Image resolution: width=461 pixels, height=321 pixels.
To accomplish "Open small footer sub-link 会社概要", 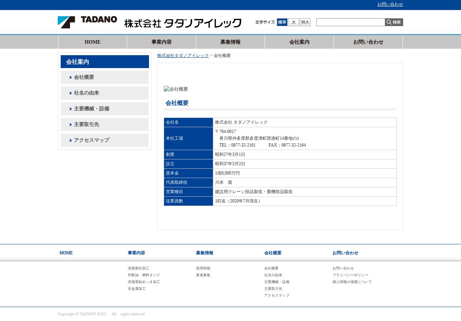I will click(271, 268).
